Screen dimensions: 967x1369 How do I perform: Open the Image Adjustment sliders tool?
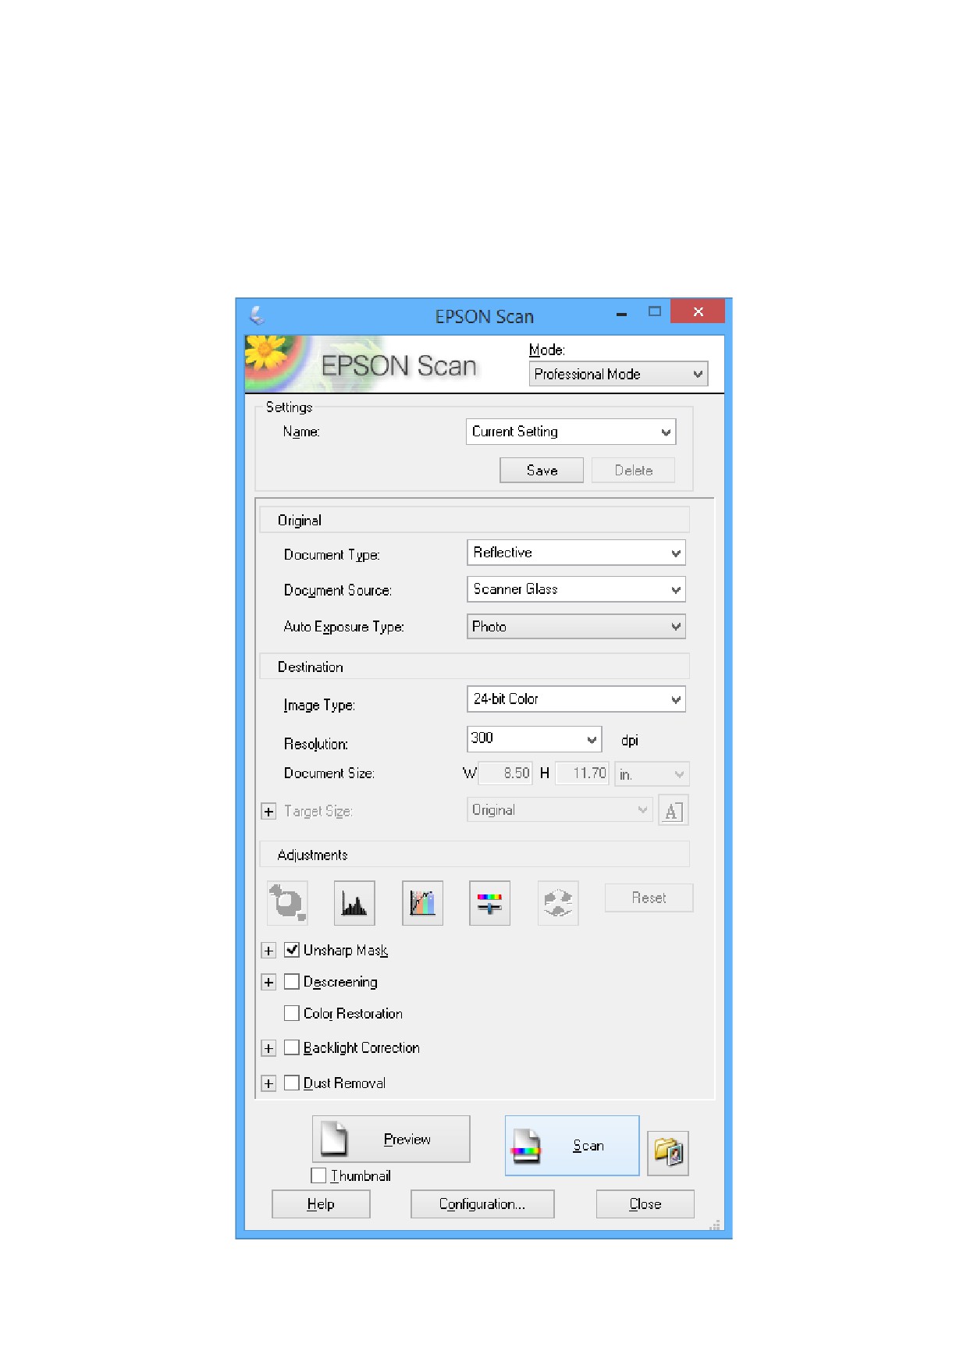[489, 903]
